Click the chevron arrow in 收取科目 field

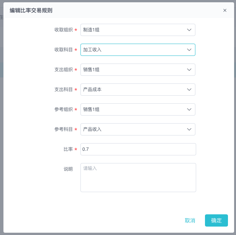[189, 50]
